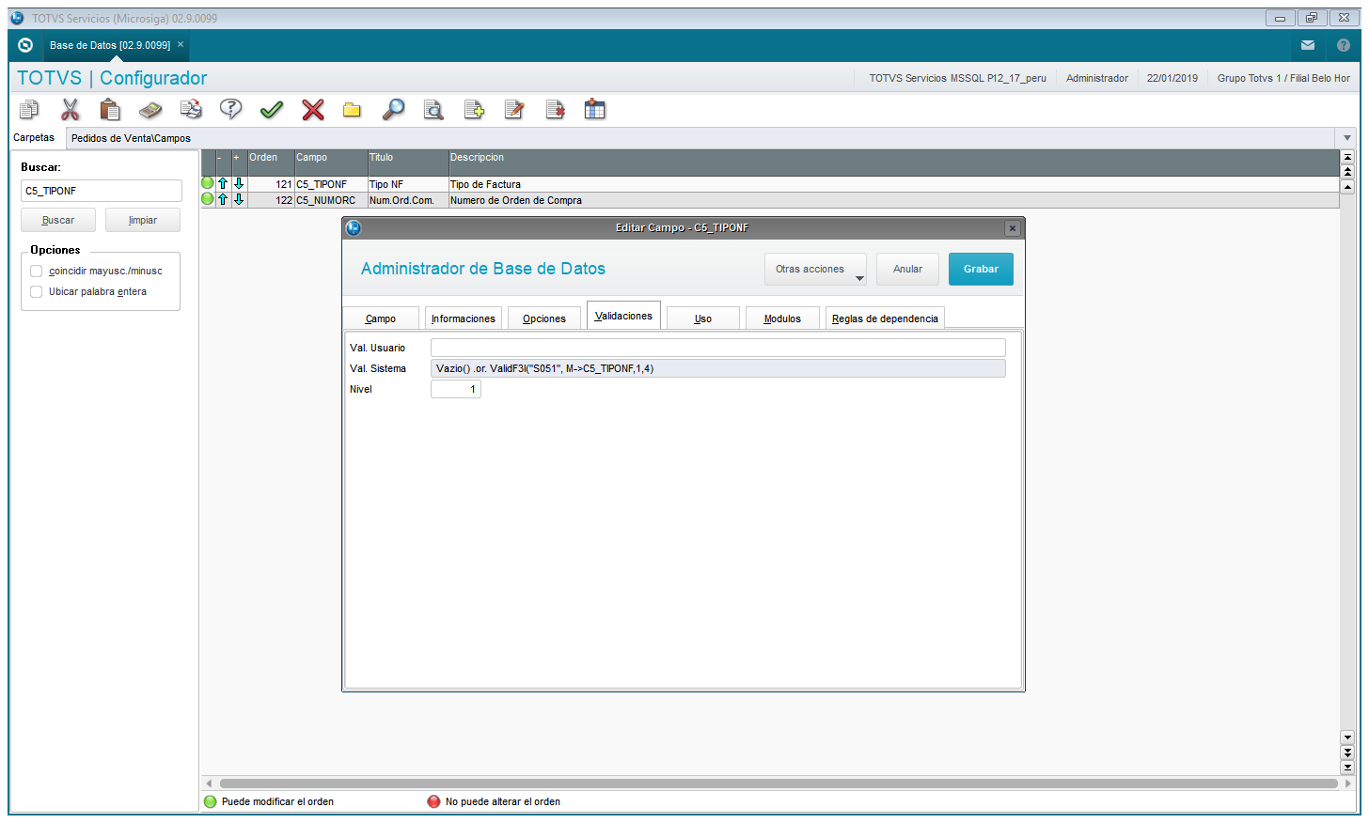The image size is (1369, 823).
Task: Select the Validaciones tab
Action: [x=623, y=316]
